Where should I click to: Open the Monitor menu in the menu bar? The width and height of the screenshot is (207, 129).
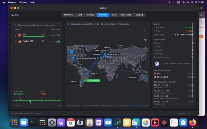click(x=12, y=2)
